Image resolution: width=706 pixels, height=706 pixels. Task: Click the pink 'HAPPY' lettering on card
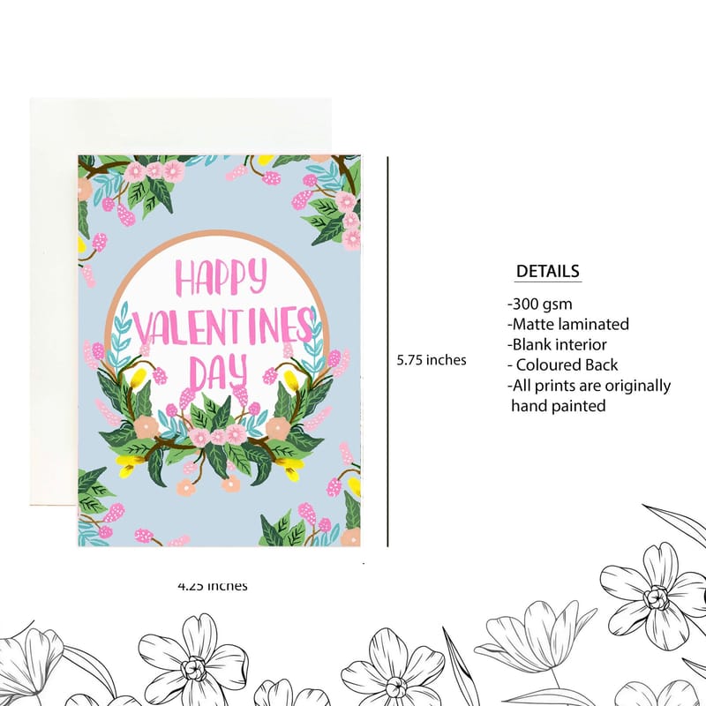[x=222, y=277]
